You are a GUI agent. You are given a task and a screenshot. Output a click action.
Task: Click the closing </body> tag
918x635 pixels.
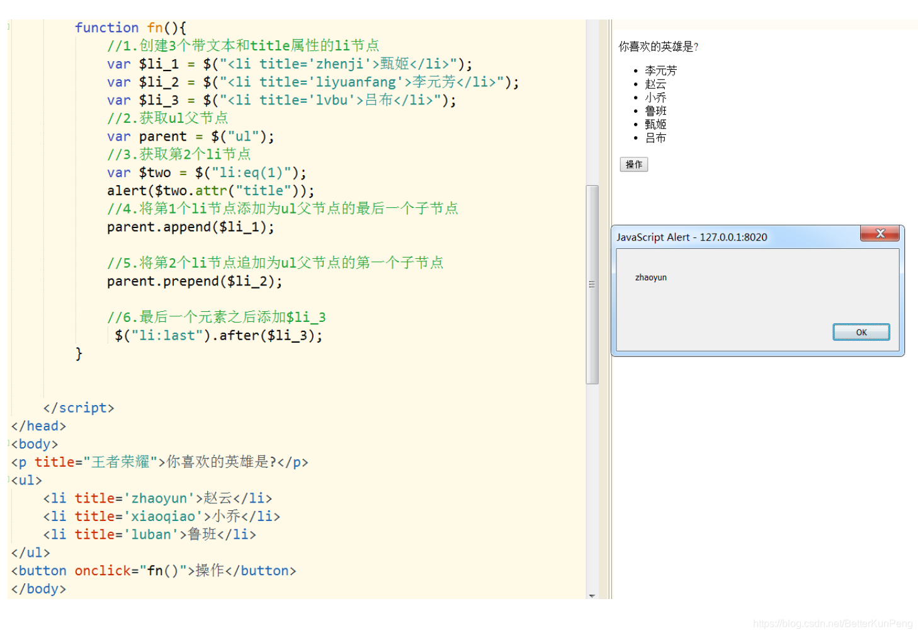(x=38, y=588)
